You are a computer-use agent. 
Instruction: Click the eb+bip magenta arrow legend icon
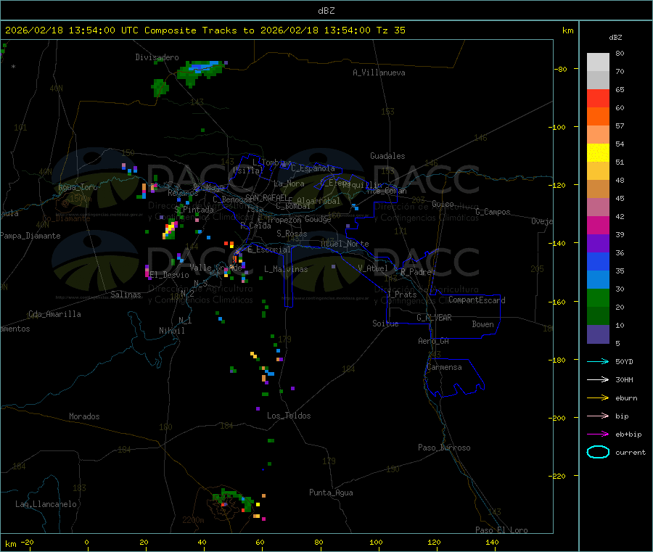pyautogui.click(x=598, y=434)
